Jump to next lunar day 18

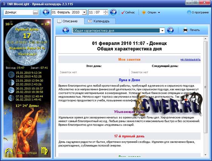click(x=45, y=24)
